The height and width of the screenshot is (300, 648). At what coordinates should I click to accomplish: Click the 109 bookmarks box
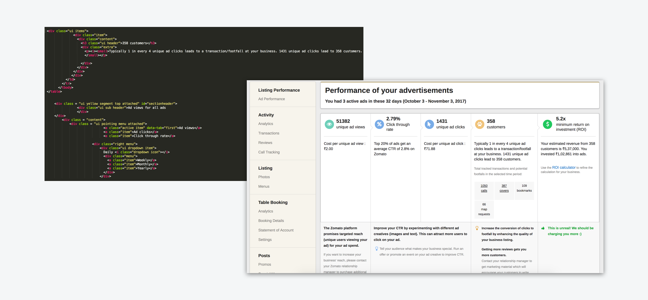[524, 191]
